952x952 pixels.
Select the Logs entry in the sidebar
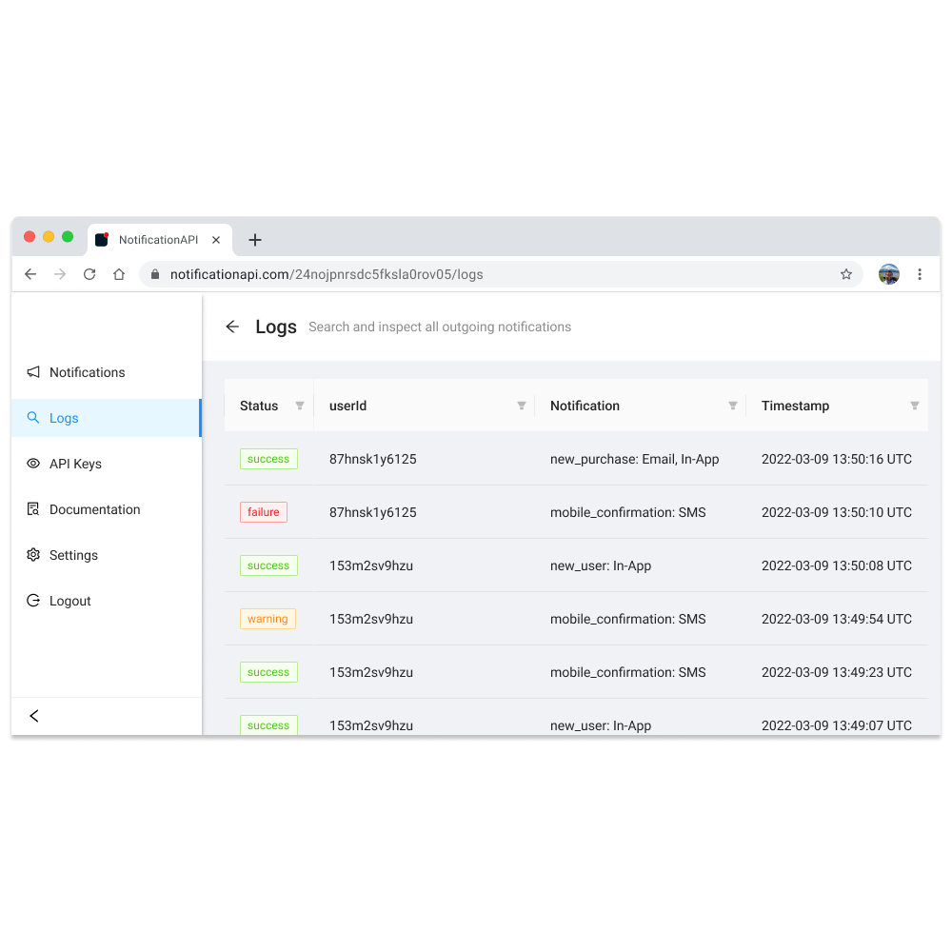65,417
